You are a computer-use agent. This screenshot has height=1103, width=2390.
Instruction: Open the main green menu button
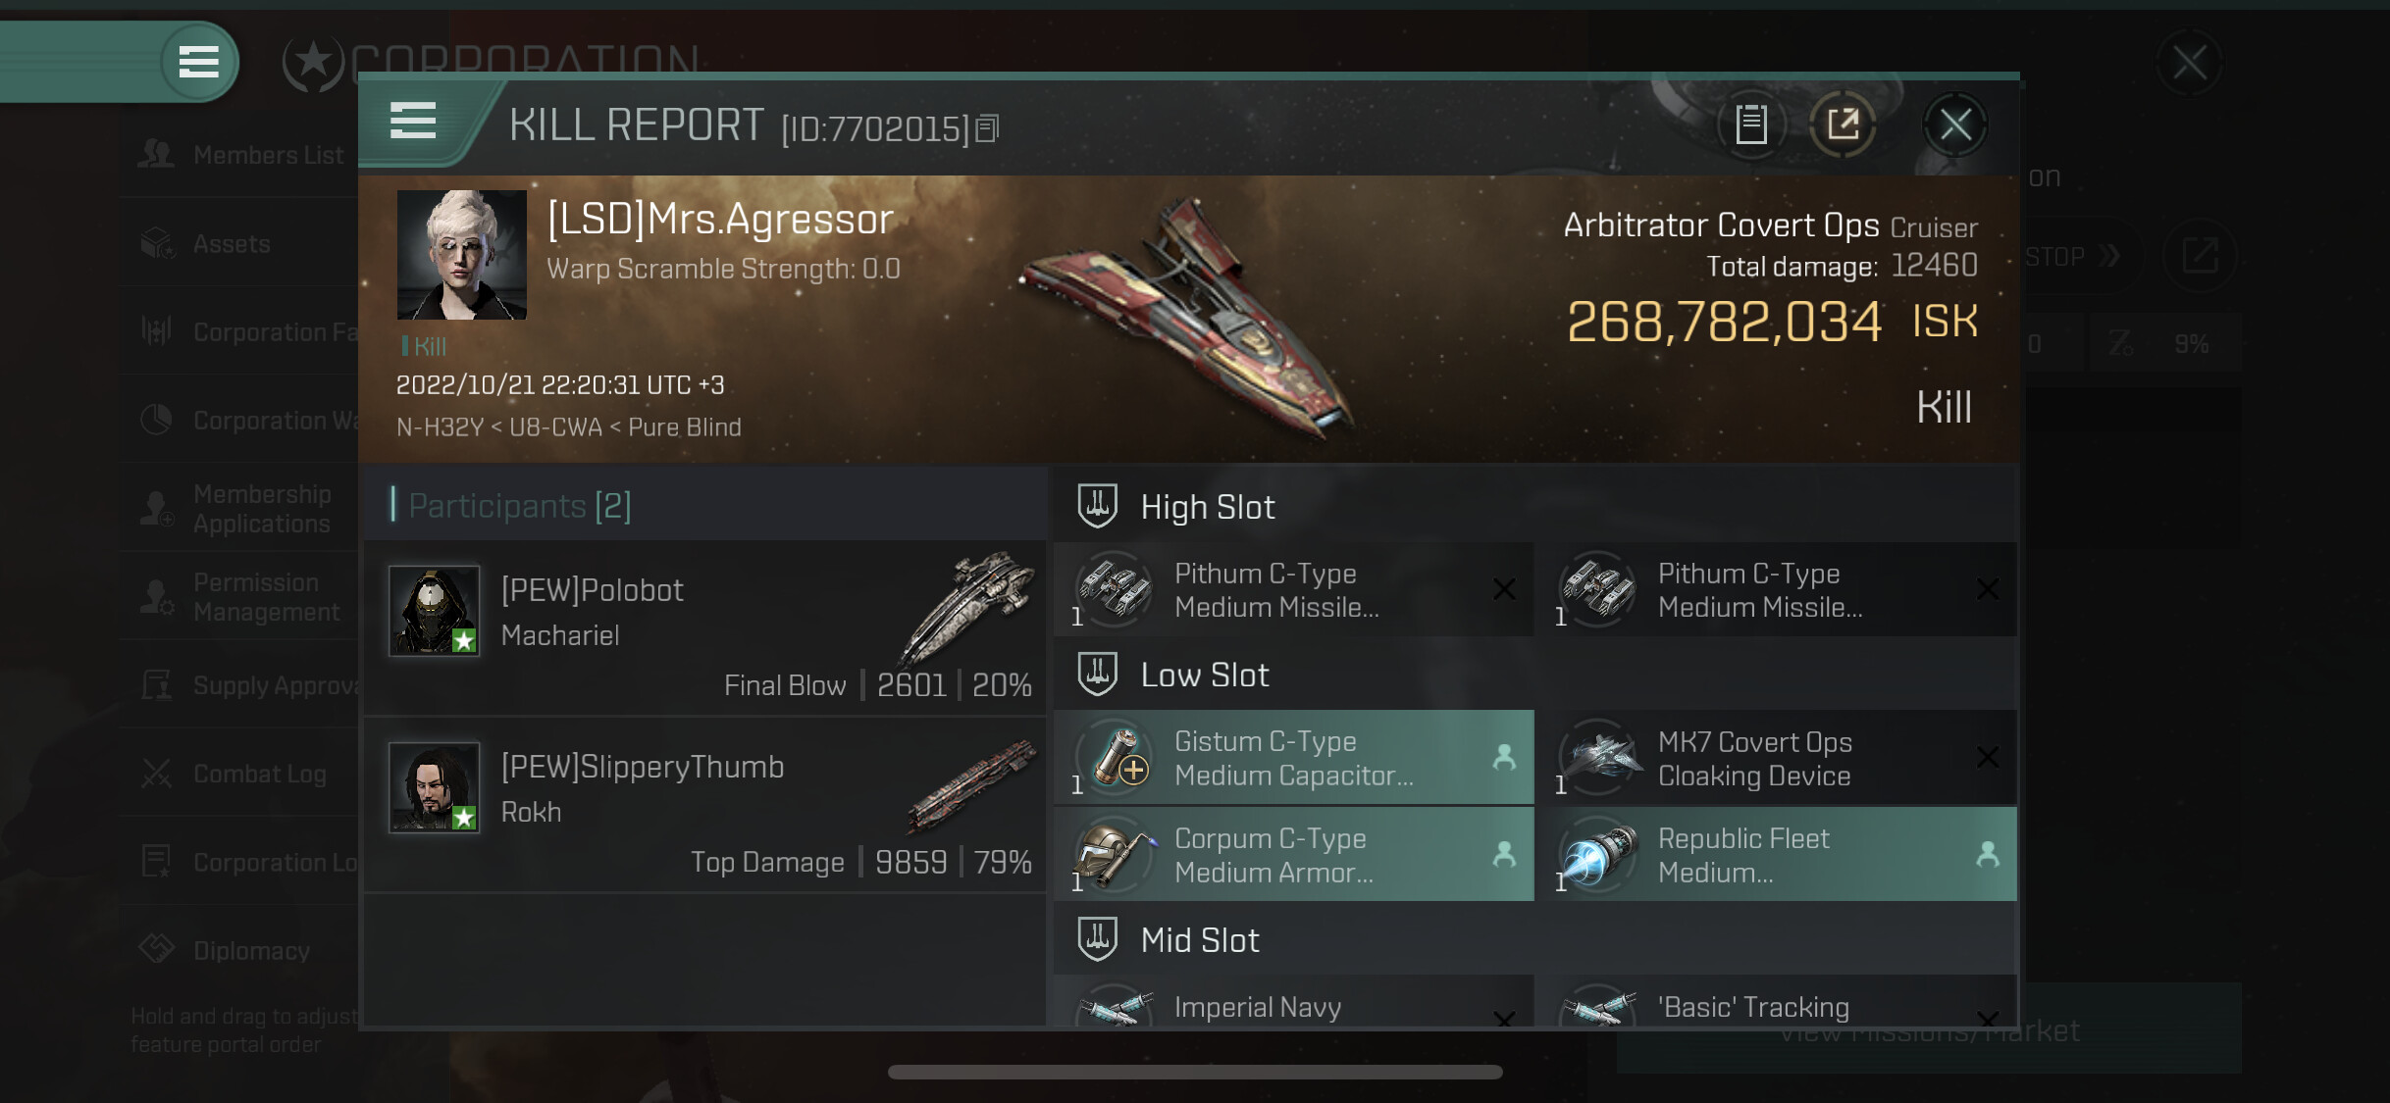(198, 62)
